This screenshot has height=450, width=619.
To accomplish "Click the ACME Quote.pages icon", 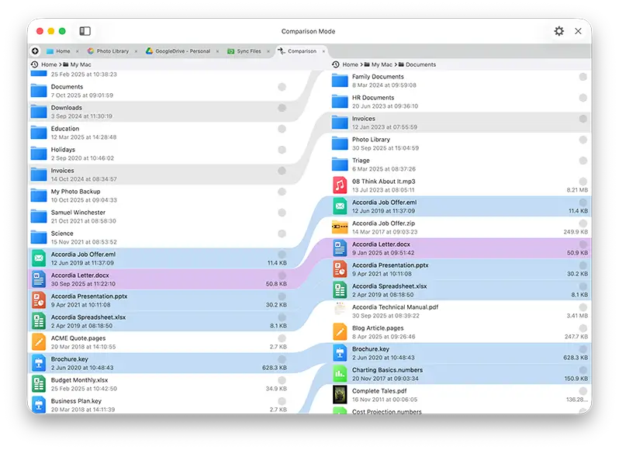I will coord(39,342).
